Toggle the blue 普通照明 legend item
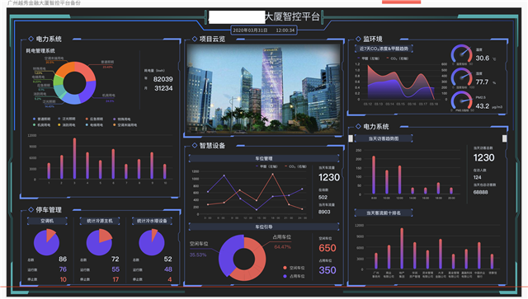Viewport: 528px width, 299px height. (42, 119)
